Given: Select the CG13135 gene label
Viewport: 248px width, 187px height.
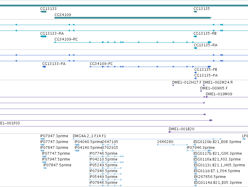Looking at the screenshot, I should [x=202, y=9].
